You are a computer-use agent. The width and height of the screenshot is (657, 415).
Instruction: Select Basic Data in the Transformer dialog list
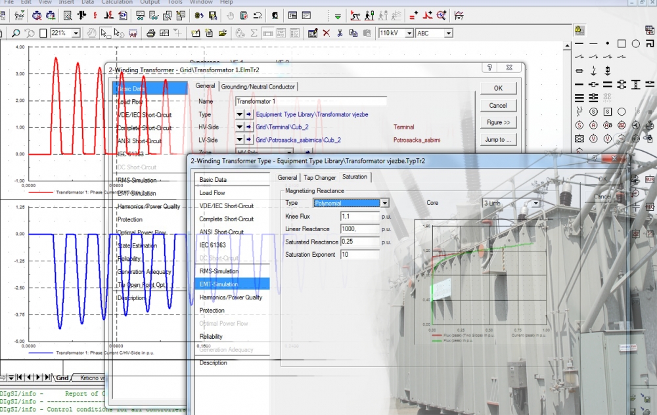click(x=150, y=89)
